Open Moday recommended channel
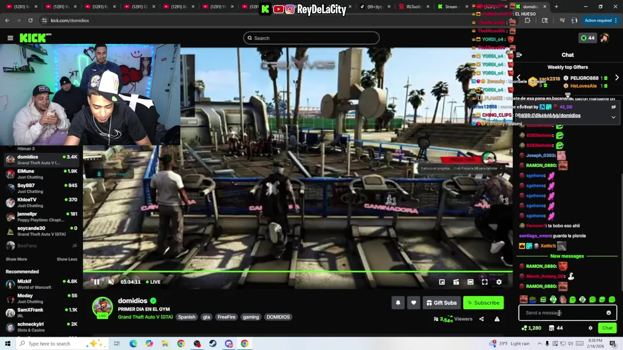The image size is (623, 350). pyautogui.click(x=41, y=298)
